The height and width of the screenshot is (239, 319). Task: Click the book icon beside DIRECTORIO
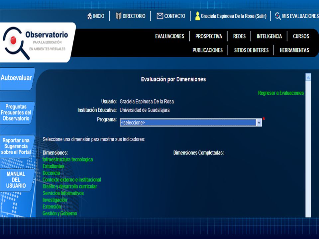coord(118,16)
